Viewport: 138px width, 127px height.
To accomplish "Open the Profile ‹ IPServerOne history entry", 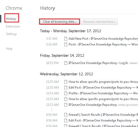I will (x=103, y=93).
